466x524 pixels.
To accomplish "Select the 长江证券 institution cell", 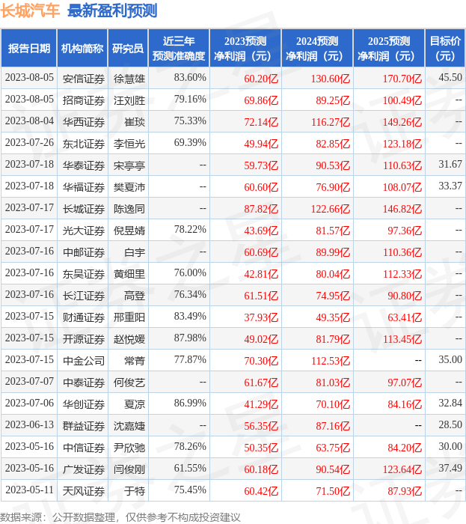I will tap(84, 296).
